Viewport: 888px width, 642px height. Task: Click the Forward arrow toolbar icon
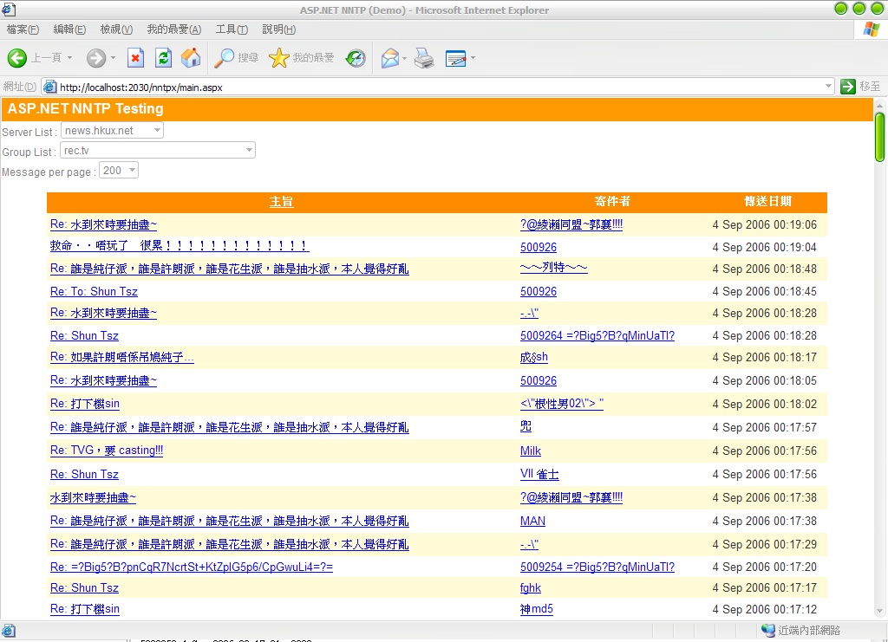95,58
